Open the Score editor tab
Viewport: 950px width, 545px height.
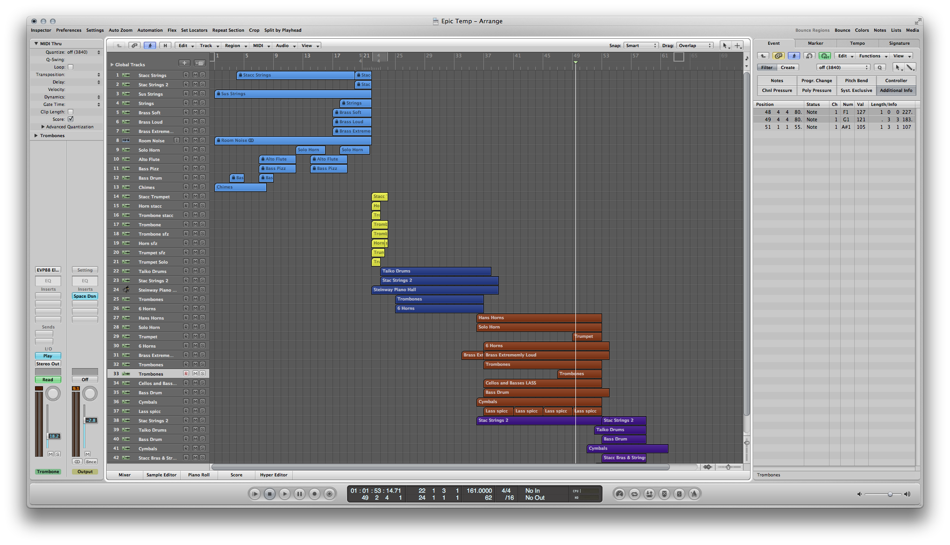pyautogui.click(x=237, y=475)
